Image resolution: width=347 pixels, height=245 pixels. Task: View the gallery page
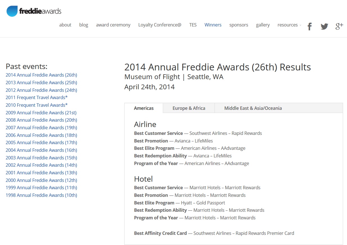pyautogui.click(x=263, y=25)
